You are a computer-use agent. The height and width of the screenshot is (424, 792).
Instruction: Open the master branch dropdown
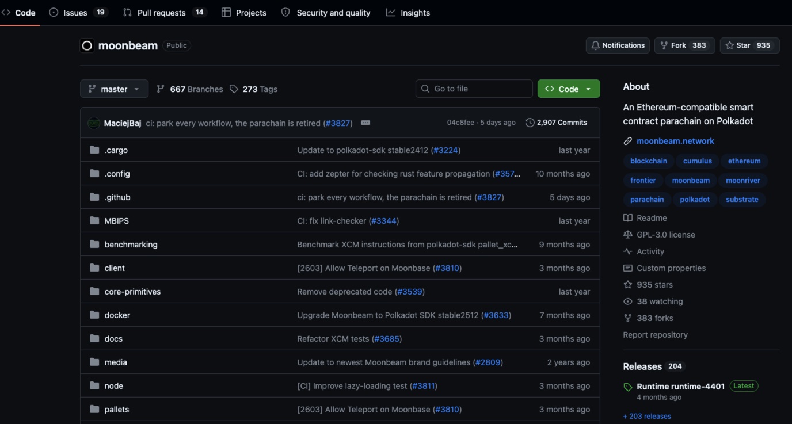114,89
